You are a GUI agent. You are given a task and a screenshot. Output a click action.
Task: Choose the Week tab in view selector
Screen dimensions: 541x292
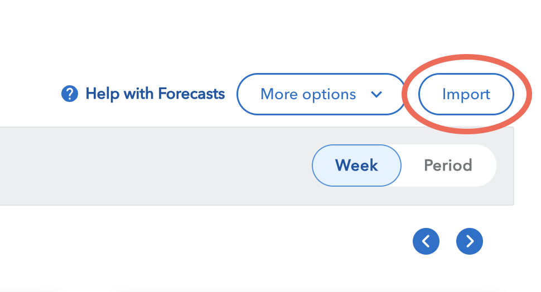click(x=357, y=166)
